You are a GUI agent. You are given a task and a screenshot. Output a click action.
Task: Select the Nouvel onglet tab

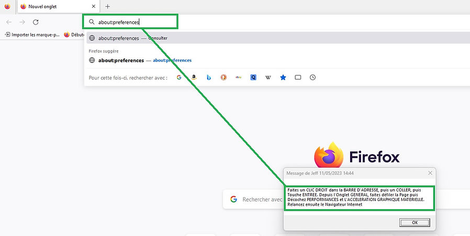point(59,7)
